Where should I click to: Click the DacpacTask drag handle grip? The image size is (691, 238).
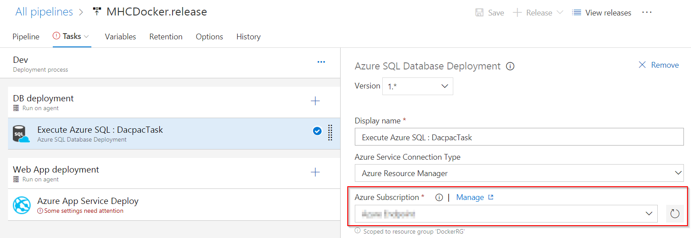(x=330, y=132)
